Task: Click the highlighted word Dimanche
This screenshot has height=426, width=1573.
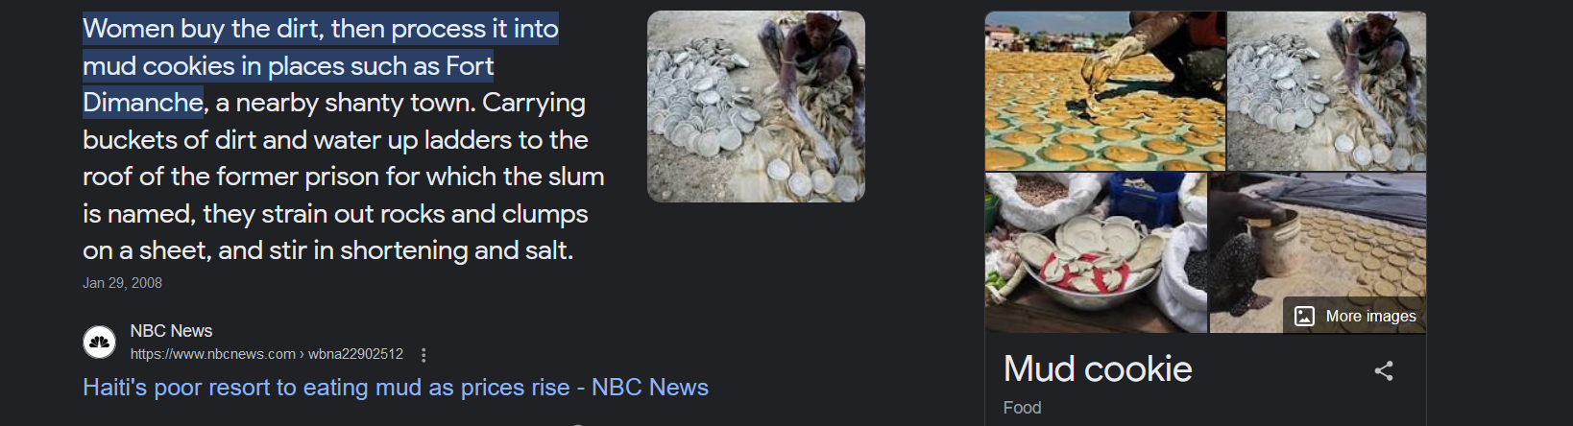Action: coord(143,103)
